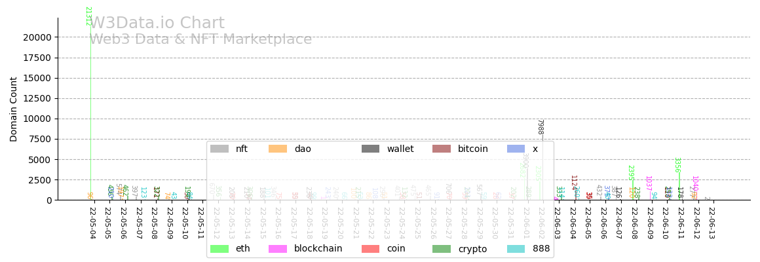This screenshot has height=262, width=760.
Task: Click the W3Data.io Chart title
Action: coord(157,24)
